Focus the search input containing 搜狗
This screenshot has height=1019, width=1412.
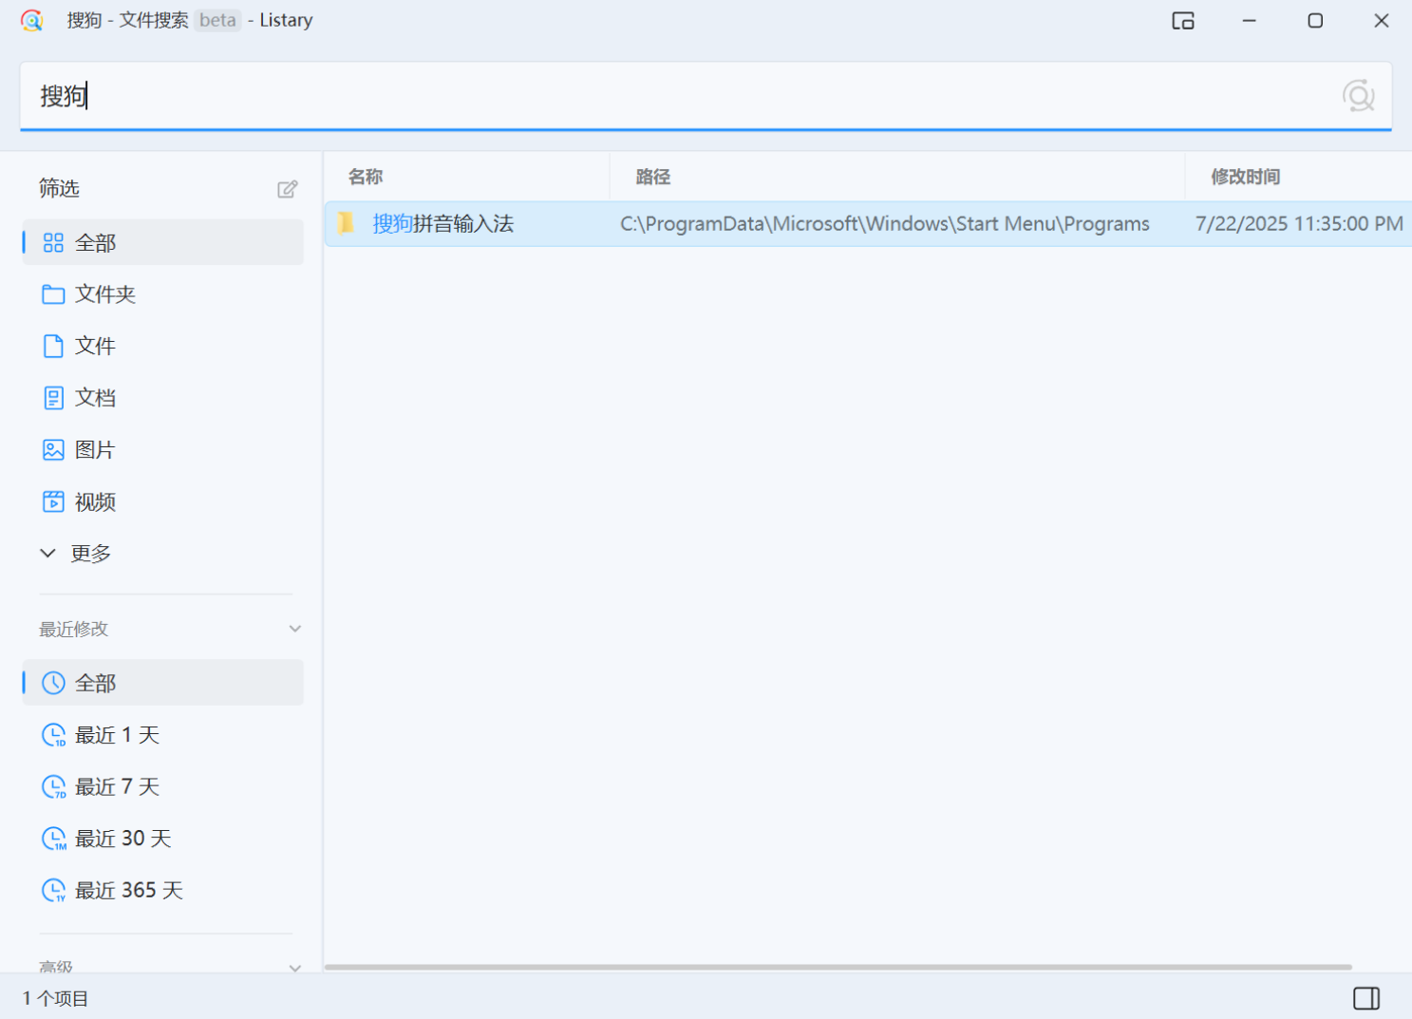706,96
